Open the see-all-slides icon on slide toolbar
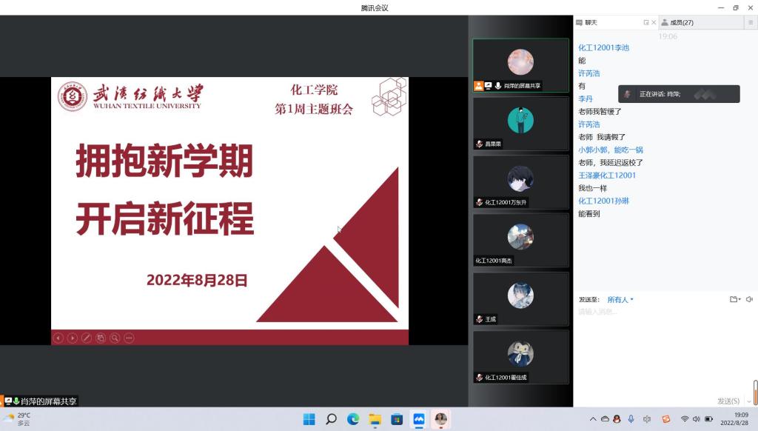The width and height of the screenshot is (758, 431). click(x=101, y=338)
